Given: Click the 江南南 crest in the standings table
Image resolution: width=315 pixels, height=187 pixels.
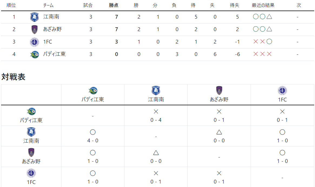Looking at the screenshot, I should (34, 17).
